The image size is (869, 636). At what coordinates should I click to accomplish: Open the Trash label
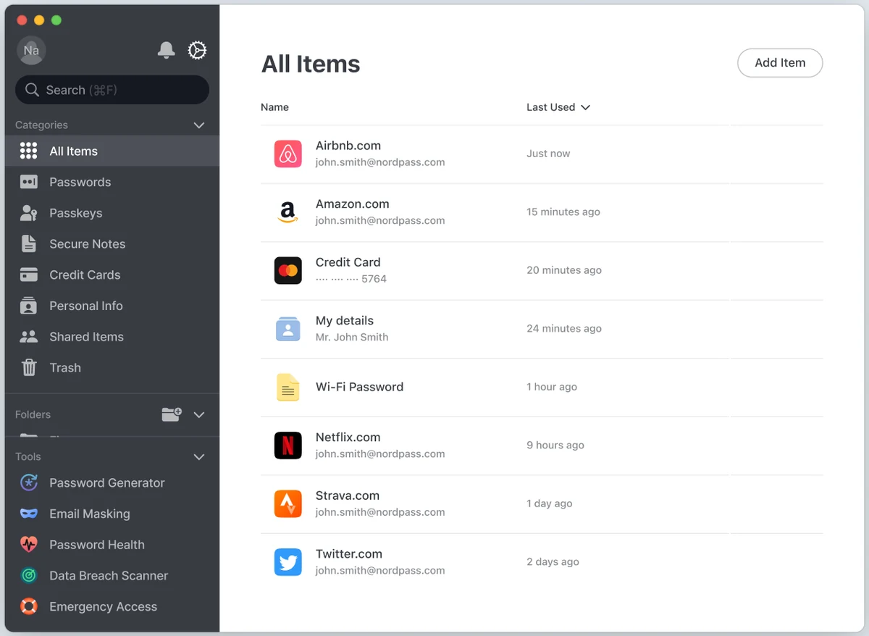point(65,368)
